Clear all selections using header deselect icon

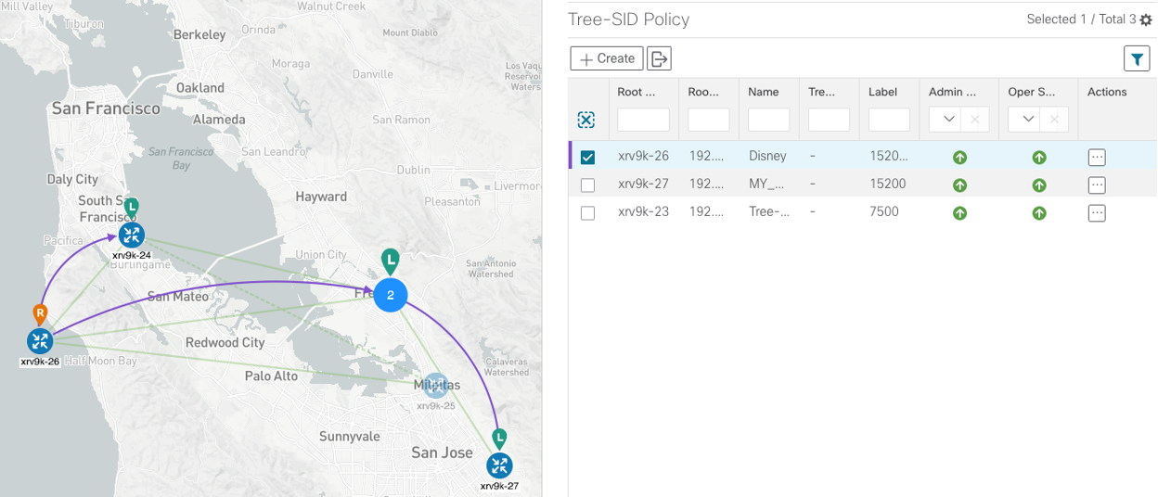tap(586, 120)
